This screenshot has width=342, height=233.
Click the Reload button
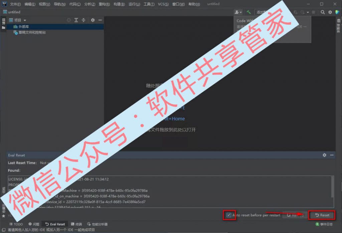coord(295,215)
